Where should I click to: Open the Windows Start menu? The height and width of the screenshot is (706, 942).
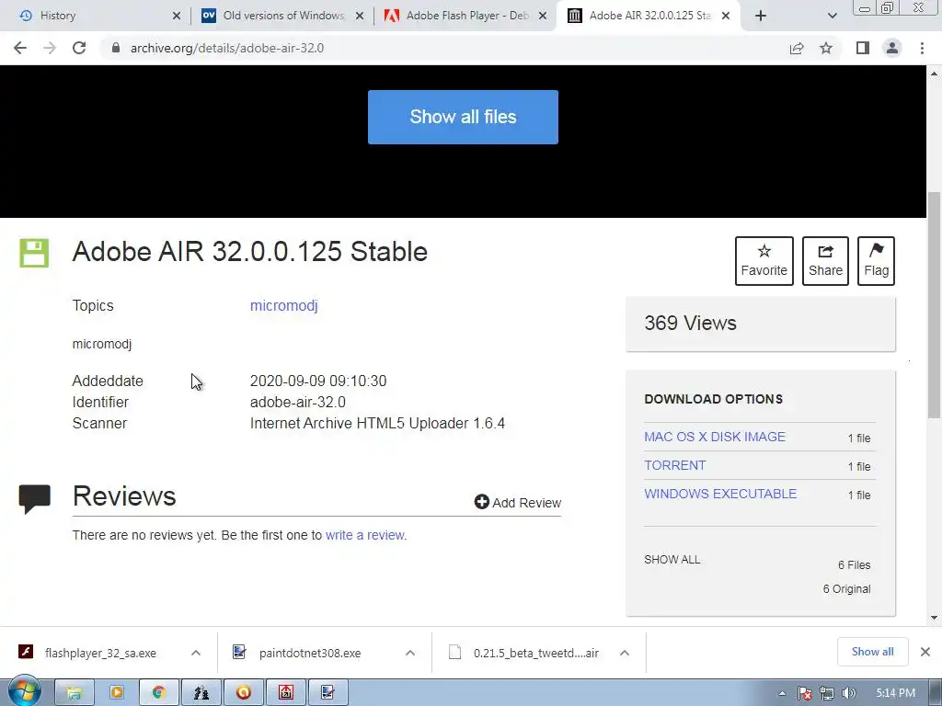coord(24,692)
